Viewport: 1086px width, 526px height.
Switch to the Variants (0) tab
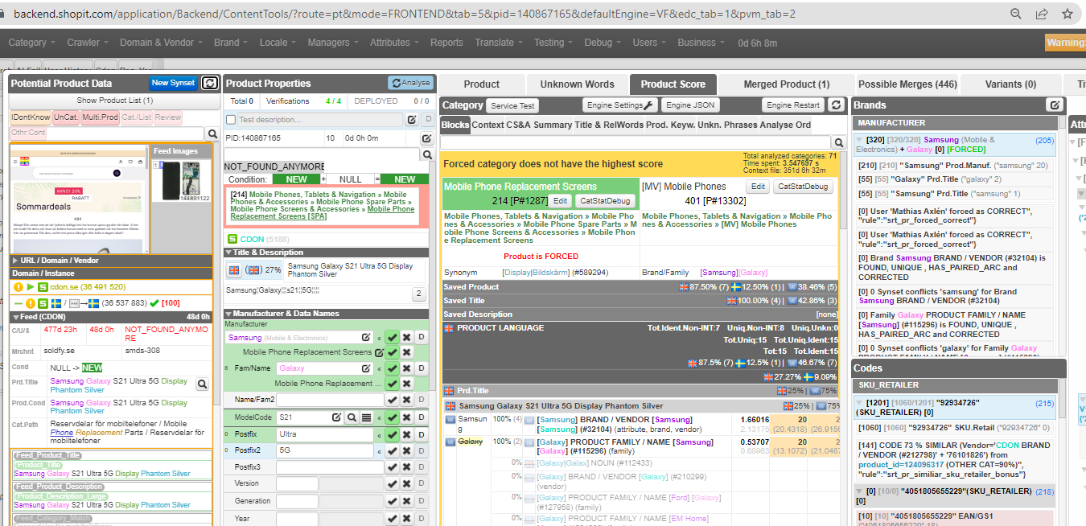pos(1010,84)
